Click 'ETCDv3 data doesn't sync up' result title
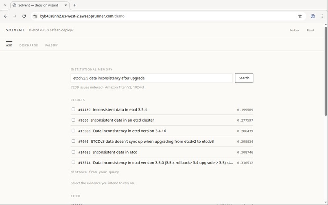The height and width of the screenshot is (205, 328). 152,142
